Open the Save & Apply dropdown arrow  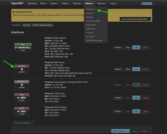pyautogui.click(x=128, y=131)
